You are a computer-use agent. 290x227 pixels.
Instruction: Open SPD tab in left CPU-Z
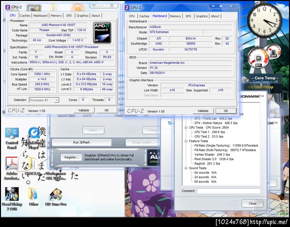click(69, 16)
